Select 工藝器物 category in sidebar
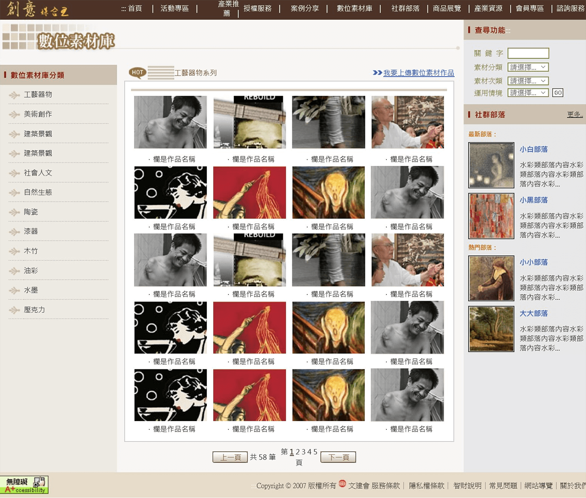 tap(38, 95)
